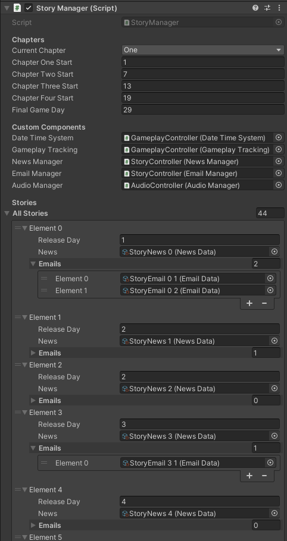The image size is (287, 541).
Task: Click the All Stories size field showing 44
Action: tap(270, 213)
